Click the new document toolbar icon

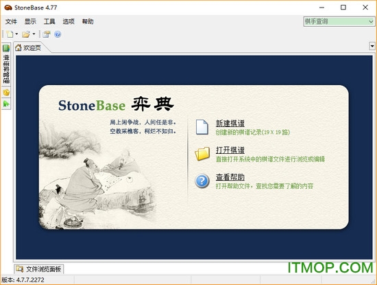(x=10, y=34)
